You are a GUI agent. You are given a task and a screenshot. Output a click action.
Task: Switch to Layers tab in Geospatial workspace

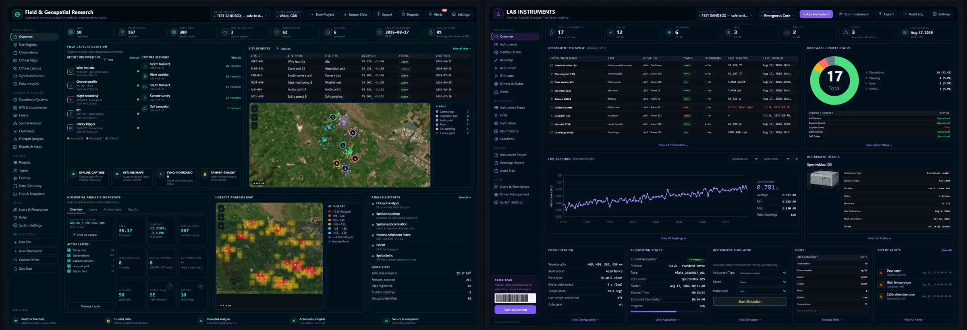click(x=93, y=209)
